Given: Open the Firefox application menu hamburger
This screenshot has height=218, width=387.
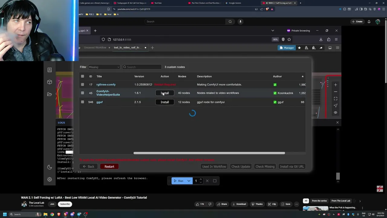Looking at the screenshot, I should (336, 39).
